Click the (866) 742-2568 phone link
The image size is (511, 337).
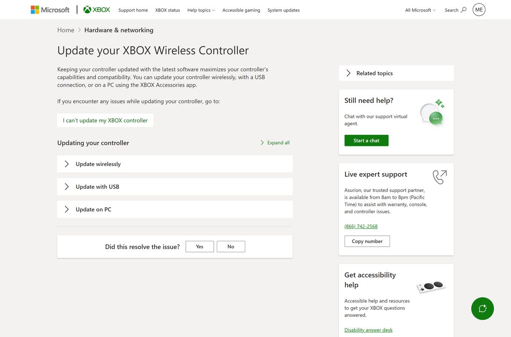point(361,226)
